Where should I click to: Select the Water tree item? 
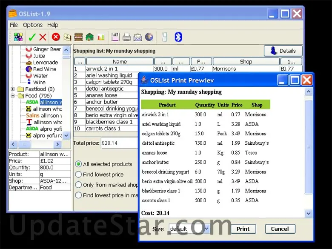point(37,76)
